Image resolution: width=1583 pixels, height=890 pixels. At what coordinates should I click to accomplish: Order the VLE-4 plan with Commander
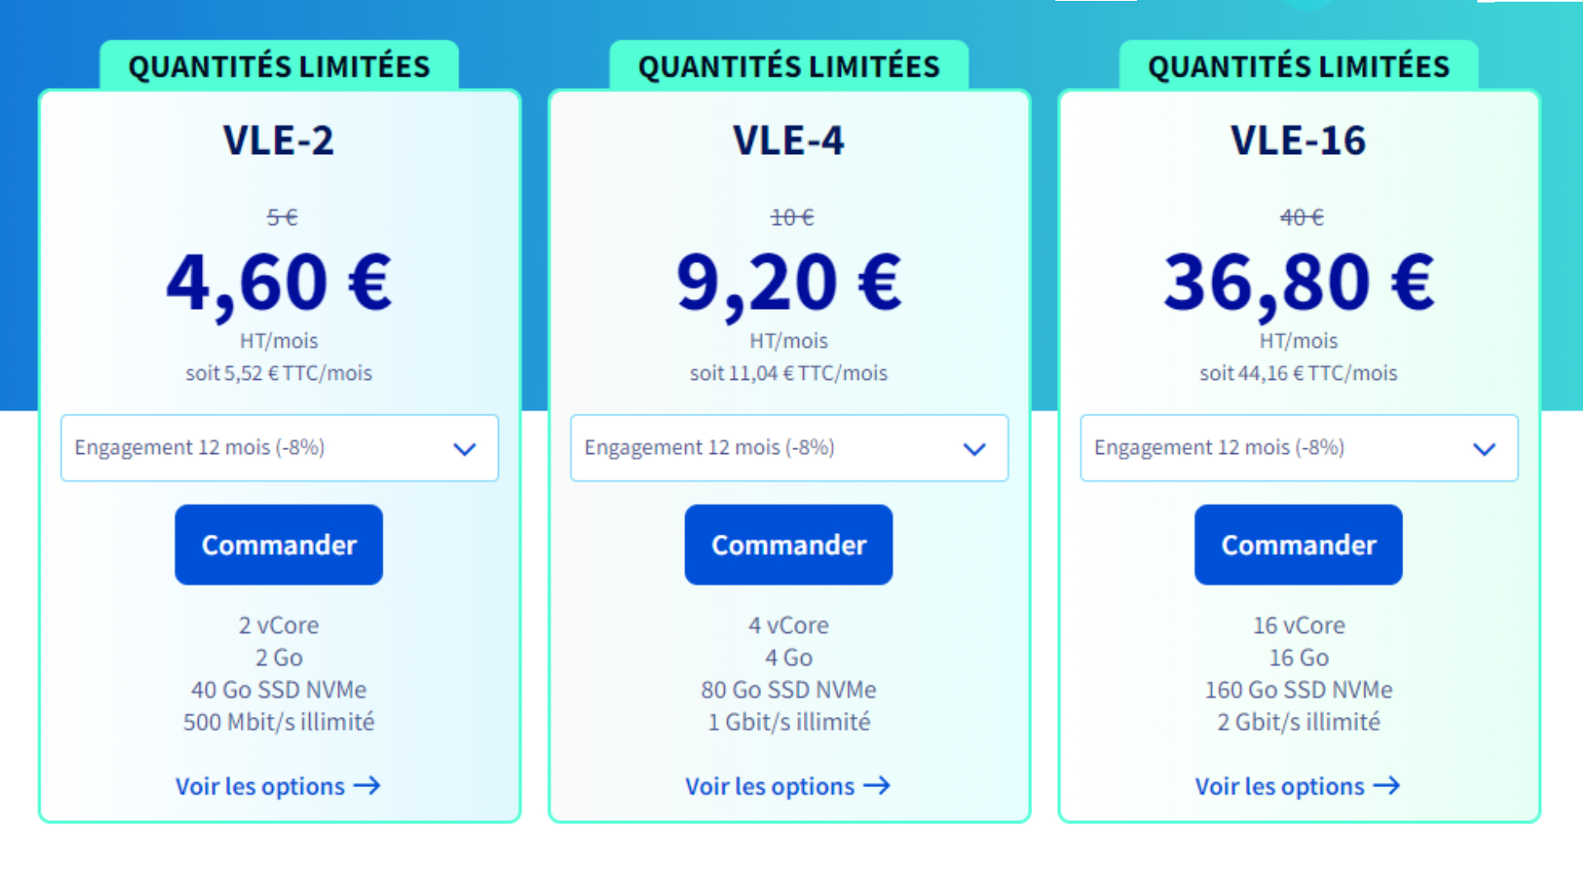[x=788, y=545]
